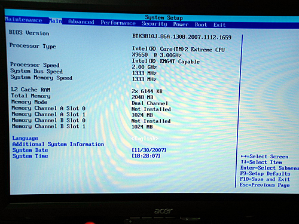Open Additional System Information submenu
This screenshot has width=299, height=224.
(x=58, y=144)
